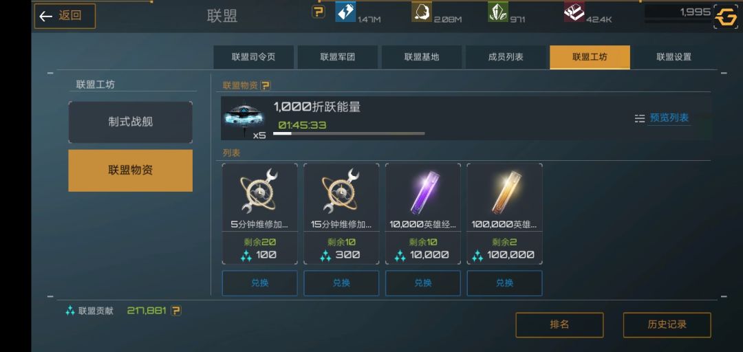
Task: Click the back arrow 返回 button
Action: [x=65, y=16]
